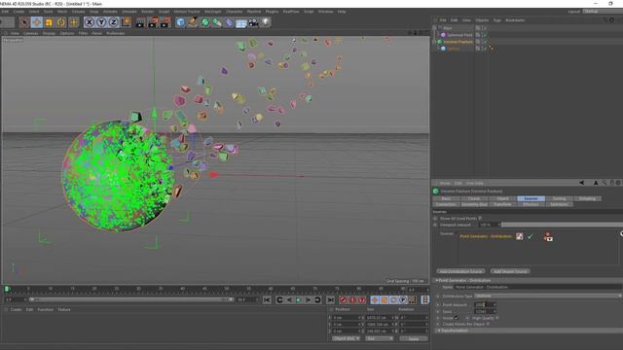
Task: Open the viewport Cameras menu
Action: [x=30, y=33]
